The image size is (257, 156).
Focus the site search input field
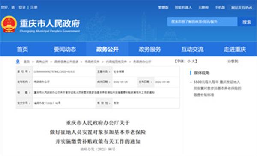pos(202,22)
